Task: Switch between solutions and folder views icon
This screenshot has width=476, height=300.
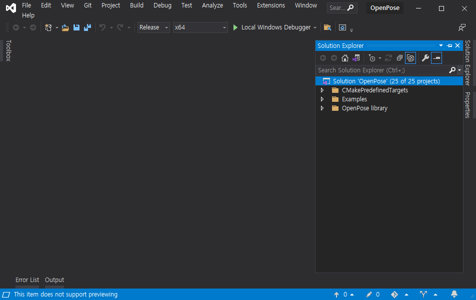Action: 356,58
